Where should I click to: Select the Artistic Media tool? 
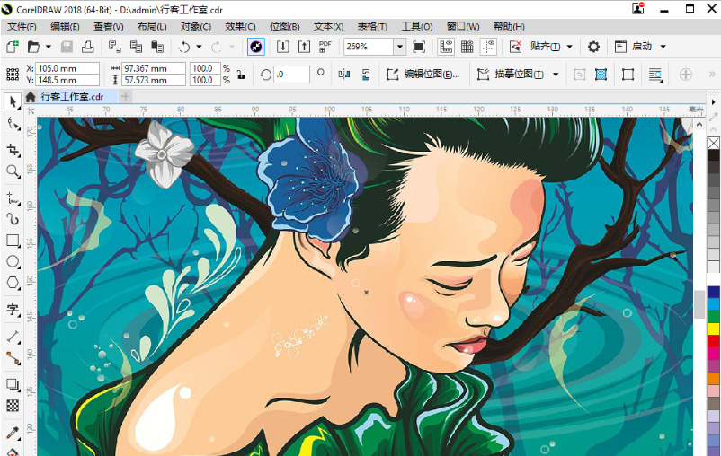[13, 219]
